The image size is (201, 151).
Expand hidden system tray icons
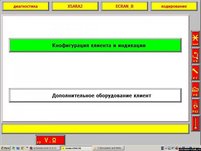point(166,148)
